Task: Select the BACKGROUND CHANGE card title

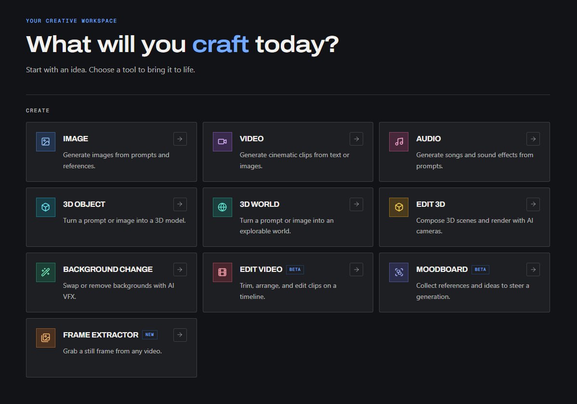Action: 108,269
